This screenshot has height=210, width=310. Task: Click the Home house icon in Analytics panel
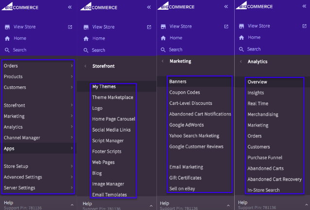[241, 37]
